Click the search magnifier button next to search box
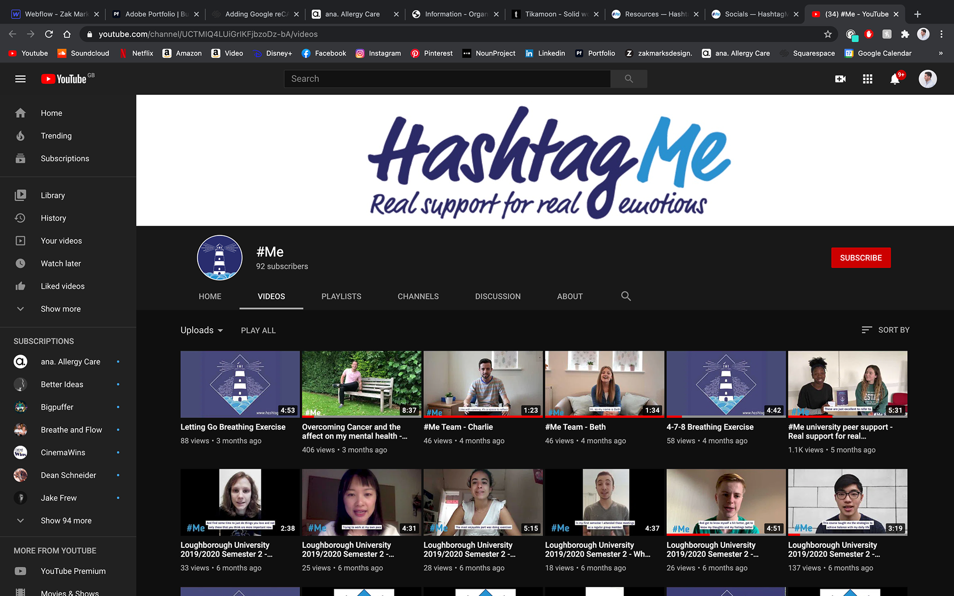Screen dimensions: 954x596 [629, 79]
